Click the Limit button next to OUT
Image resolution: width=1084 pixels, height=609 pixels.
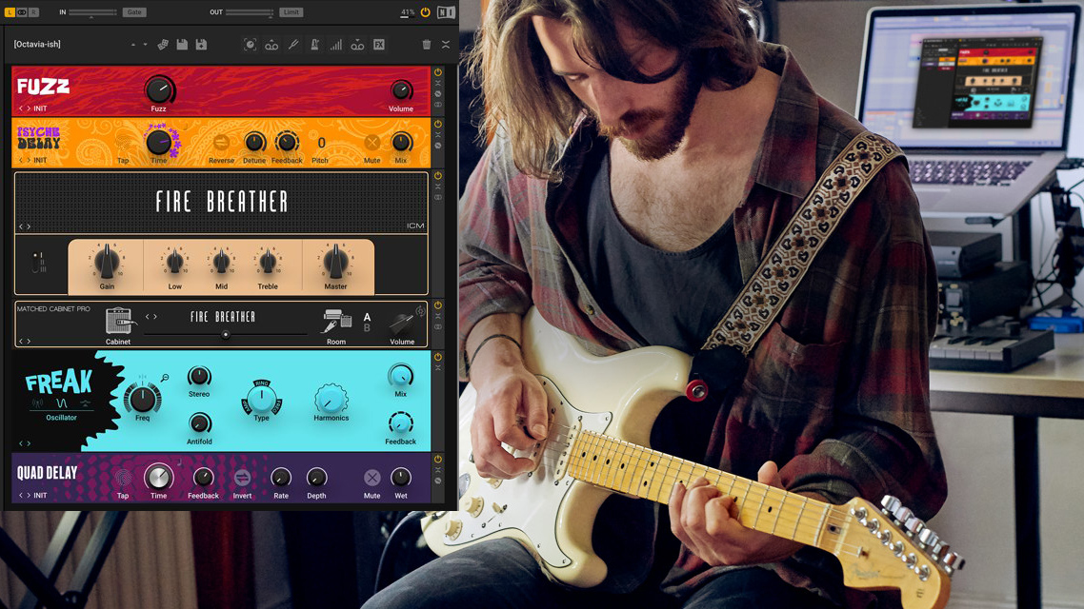291,12
